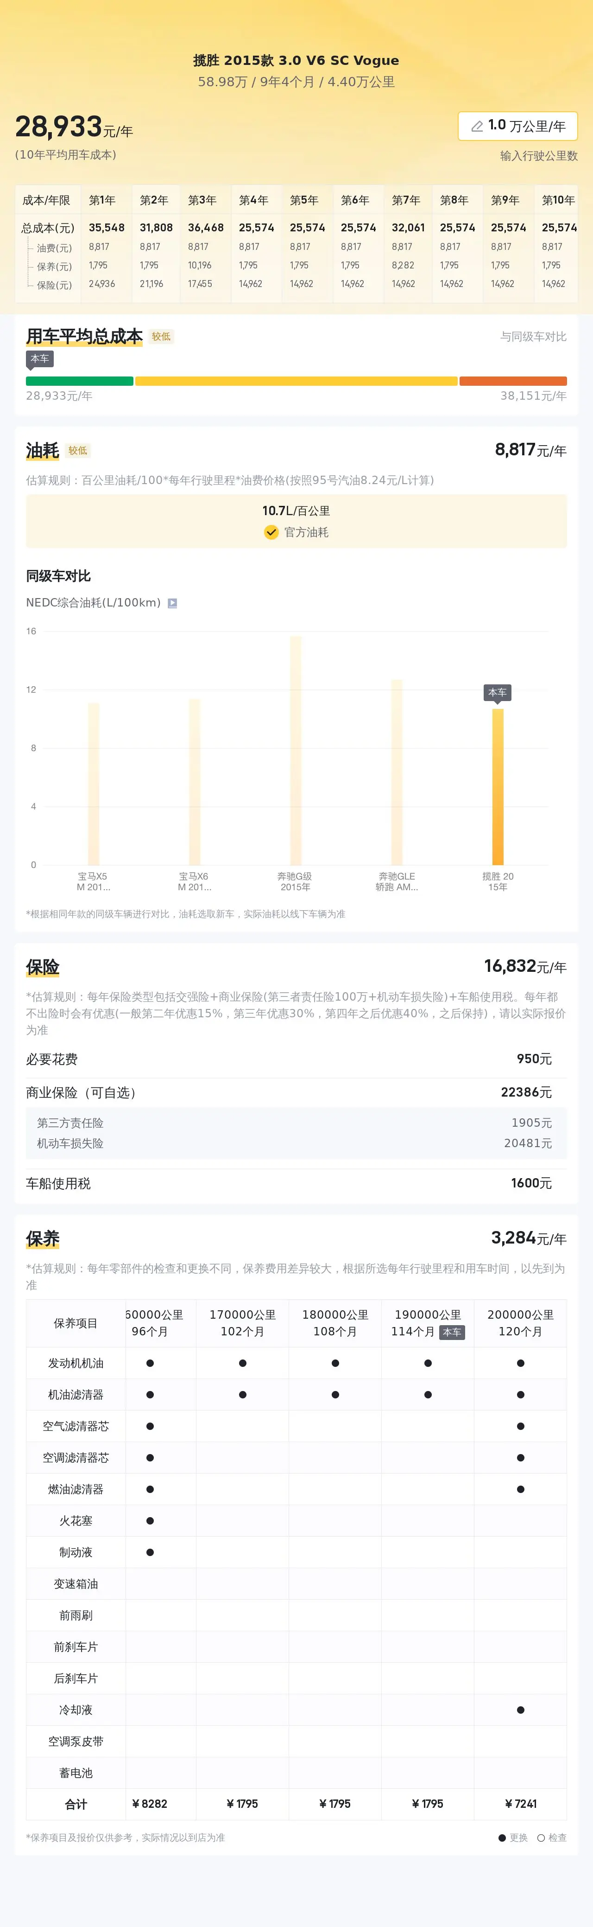Select the 奔驰GLE bar in the chart
The height and width of the screenshot is (1927, 593).
396,772
